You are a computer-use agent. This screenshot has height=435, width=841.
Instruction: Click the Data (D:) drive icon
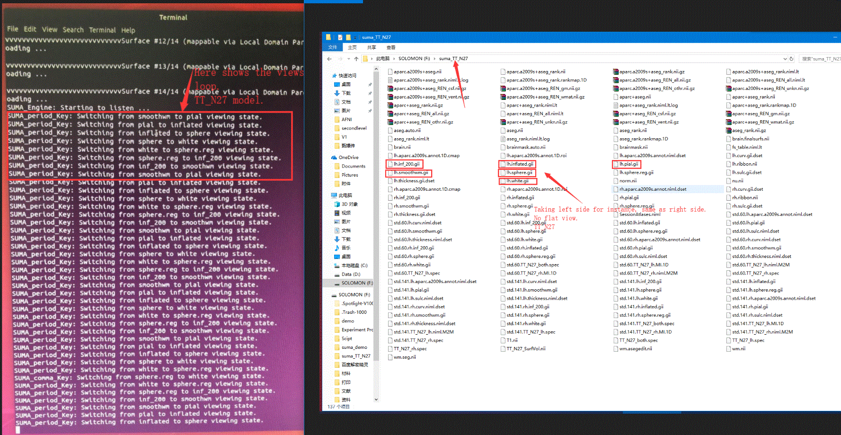point(337,275)
